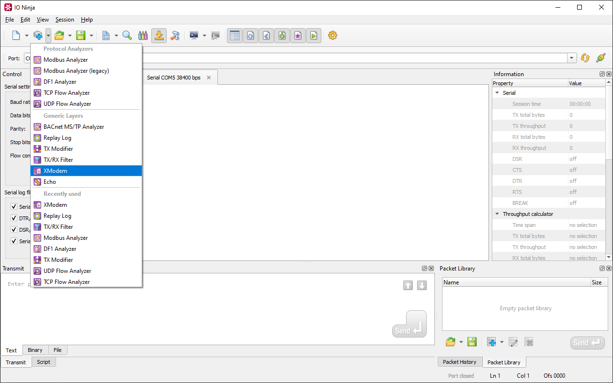Toggle the orange scroll-to-bottom download icon
The height and width of the screenshot is (383, 613).
tap(159, 35)
